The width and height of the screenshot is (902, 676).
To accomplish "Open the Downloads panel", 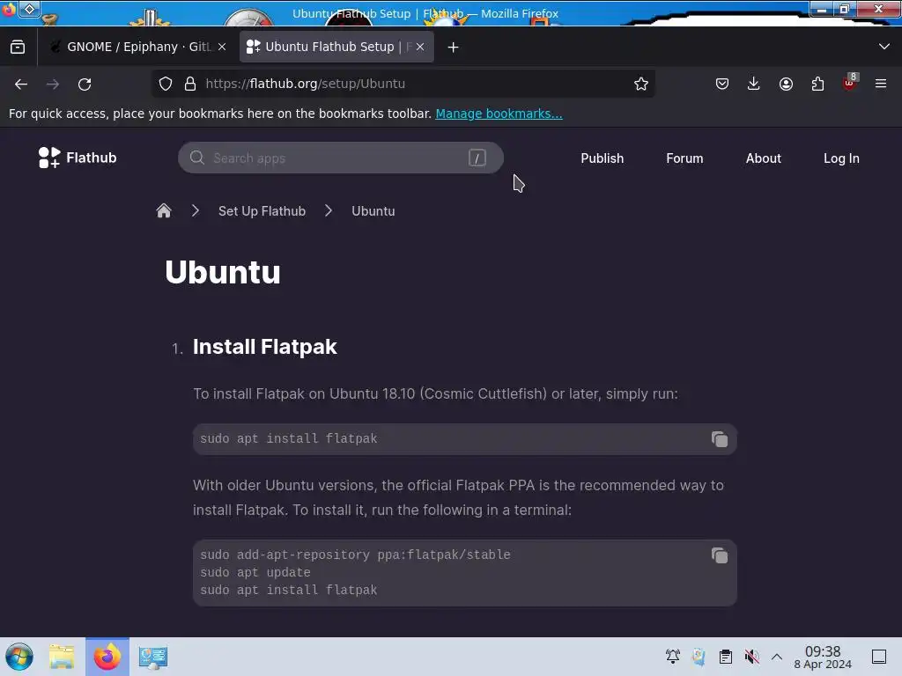I will point(754,84).
